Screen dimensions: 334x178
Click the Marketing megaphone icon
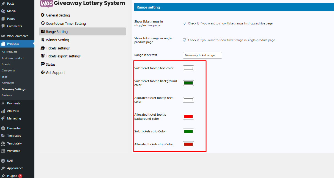3,118
